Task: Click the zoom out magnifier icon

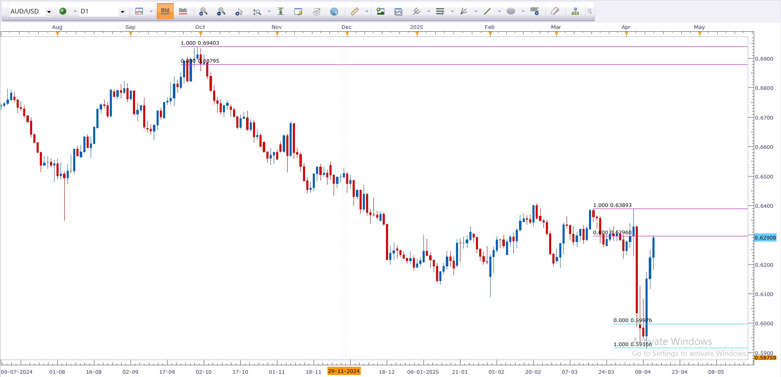Action: (x=221, y=11)
